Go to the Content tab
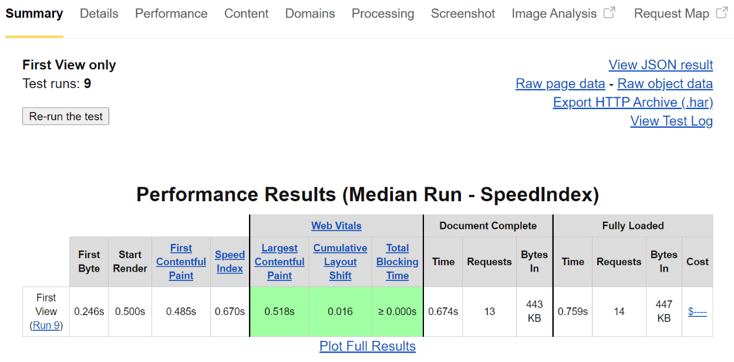 pyautogui.click(x=246, y=13)
